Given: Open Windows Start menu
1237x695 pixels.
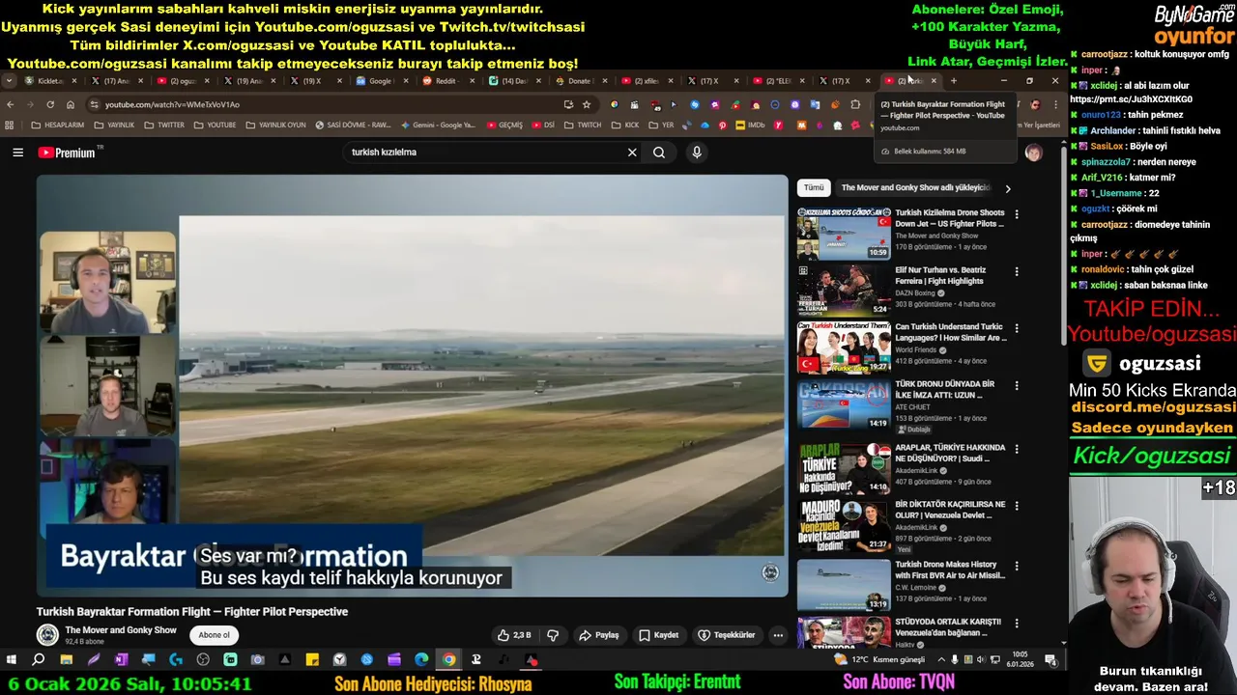Looking at the screenshot, I should click(11, 660).
